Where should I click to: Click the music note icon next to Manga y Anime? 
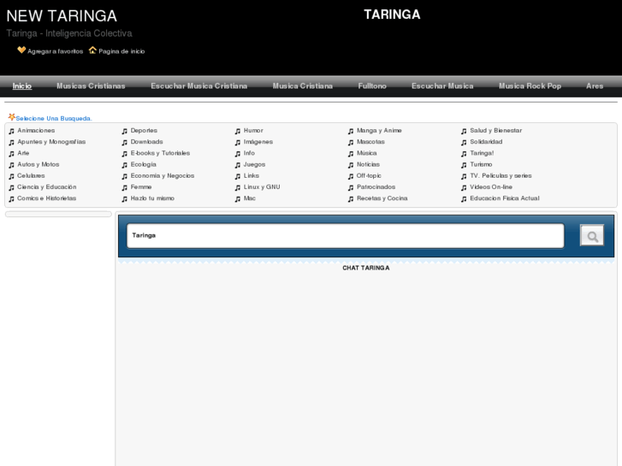pos(351,131)
